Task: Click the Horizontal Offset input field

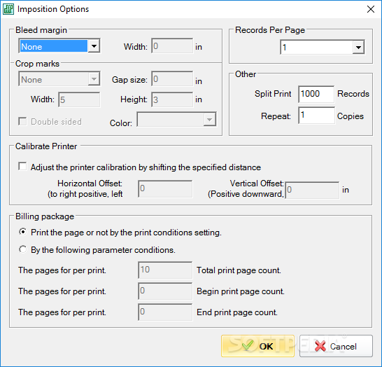Action: (x=165, y=189)
